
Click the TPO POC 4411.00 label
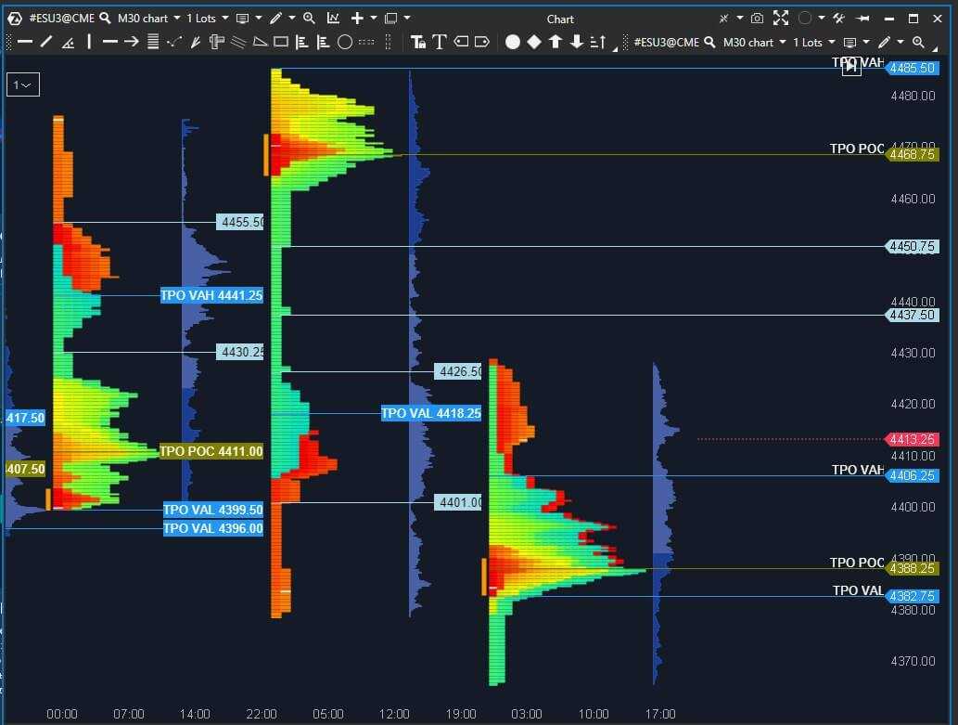tap(211, 452)
